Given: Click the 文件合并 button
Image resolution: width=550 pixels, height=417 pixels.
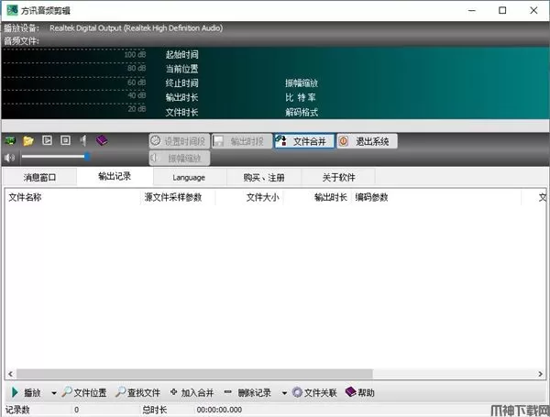Looking at the screenshot, I should click(x=303, y=141).
